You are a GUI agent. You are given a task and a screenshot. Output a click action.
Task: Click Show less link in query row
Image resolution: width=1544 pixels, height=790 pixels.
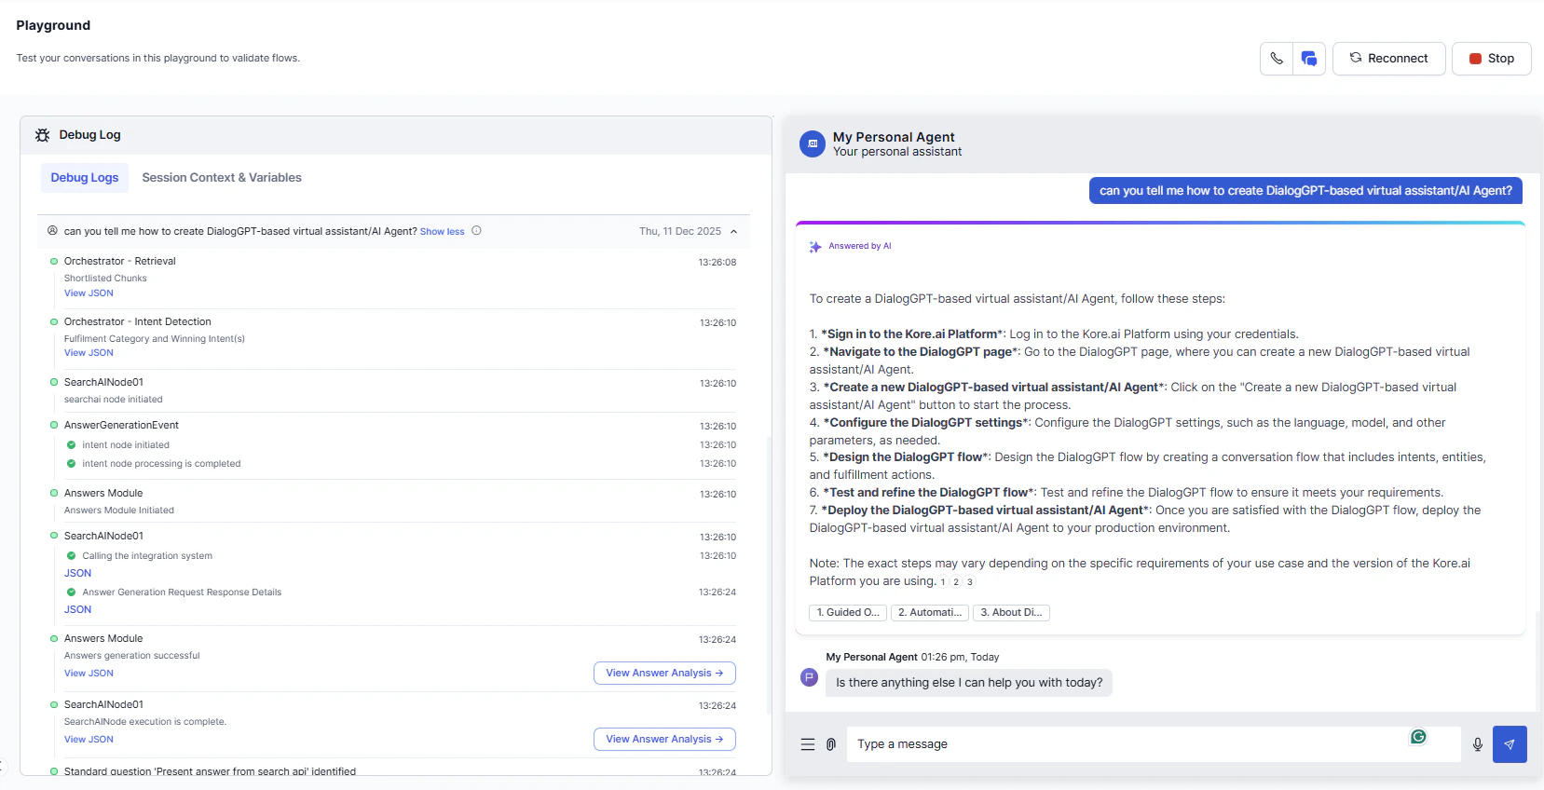point(442,232)
